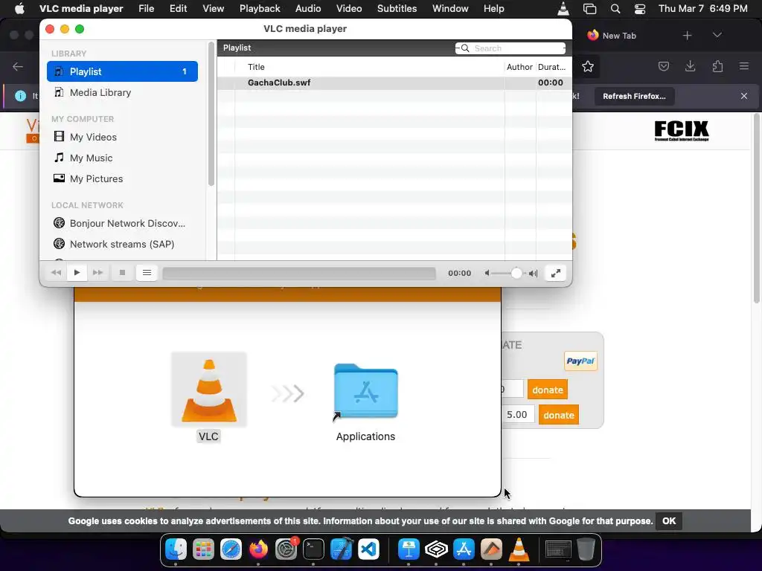Select the GachaClub.swf playlist row

(x=394, y=83)
